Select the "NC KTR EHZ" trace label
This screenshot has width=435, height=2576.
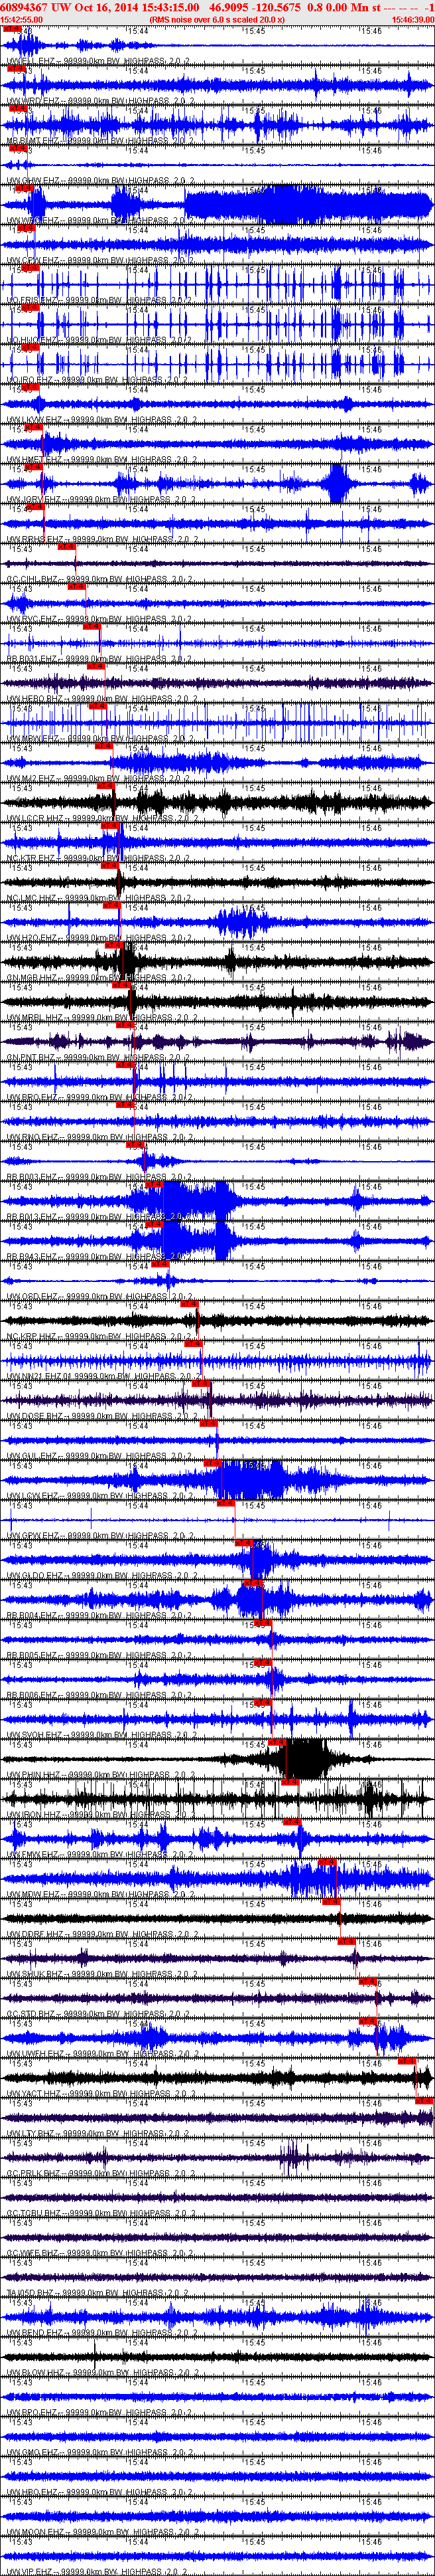101,859
